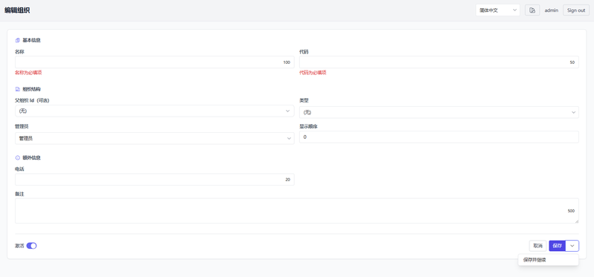
Task: Expand the 父组织 Id dropdown
Action: point(154,111)
